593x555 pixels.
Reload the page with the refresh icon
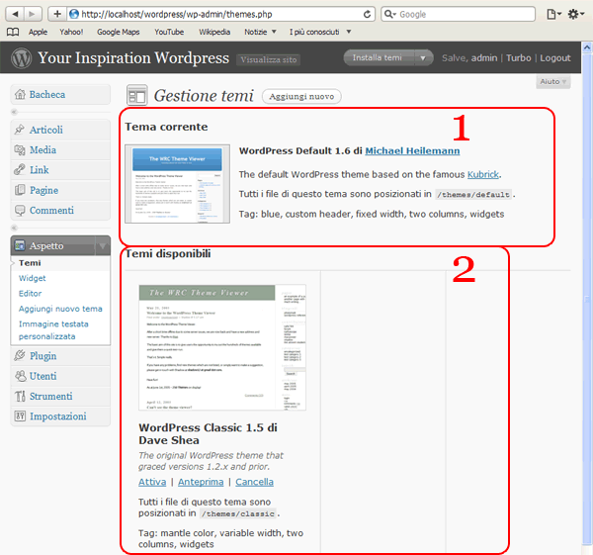click(x=367, y=15)
